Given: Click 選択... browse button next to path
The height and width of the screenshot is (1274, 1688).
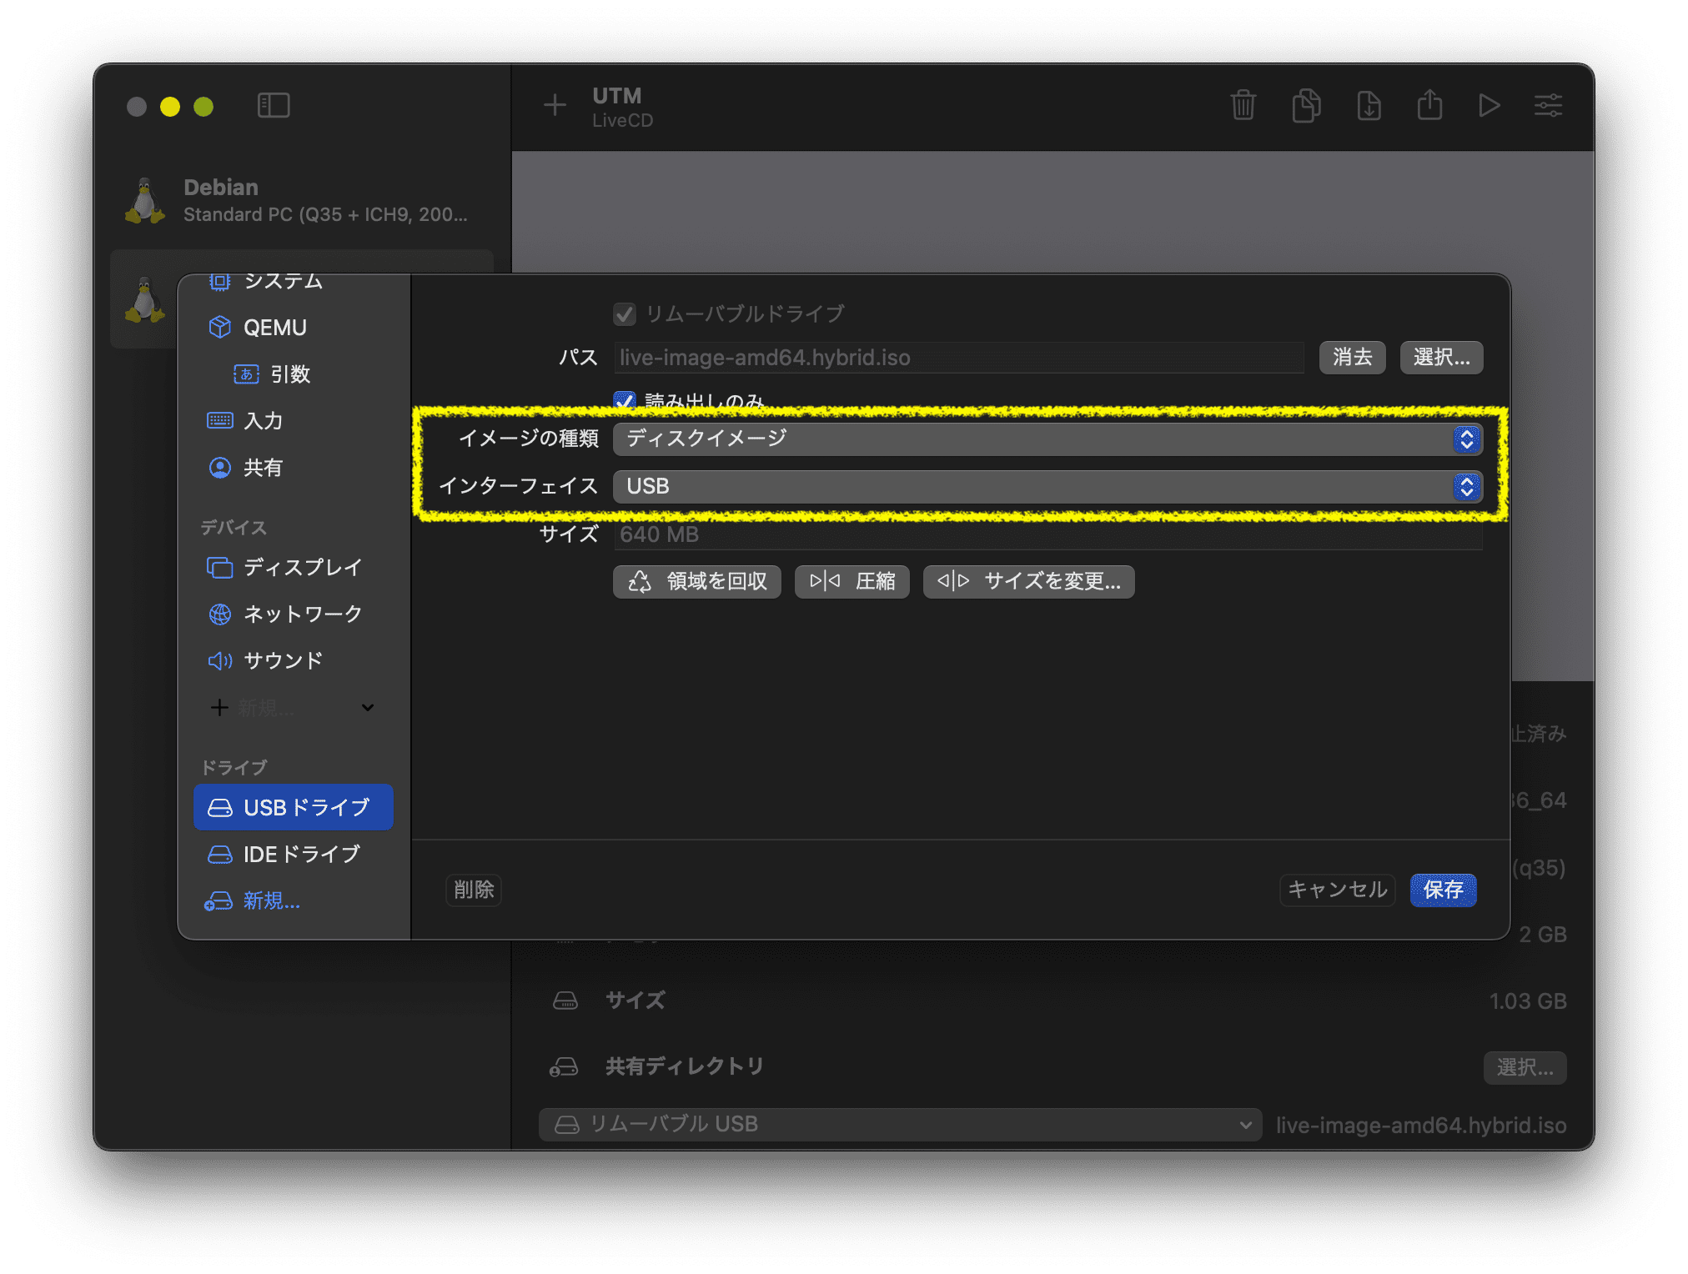Looking at the screenshot, I should [1441, 358].
